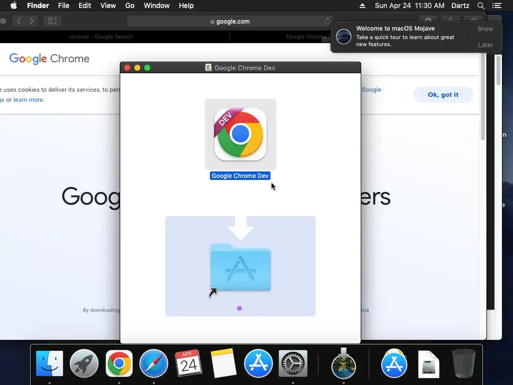Open the Window menu
Screen dimensions: 513x385
[x=157, y=6]
